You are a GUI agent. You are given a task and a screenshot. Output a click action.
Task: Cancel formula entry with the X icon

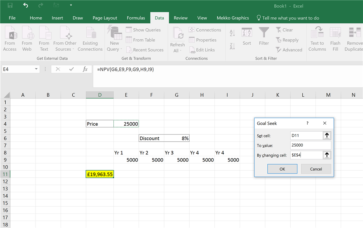click(58, 69)
